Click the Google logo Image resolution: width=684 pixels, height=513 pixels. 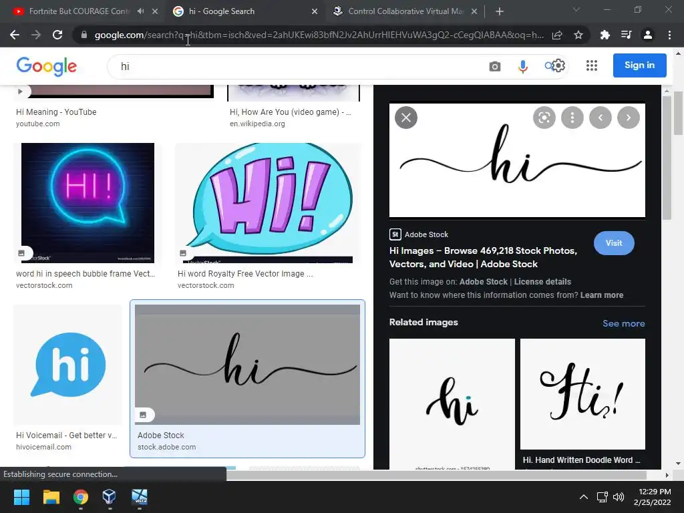[x=47, y=66]
